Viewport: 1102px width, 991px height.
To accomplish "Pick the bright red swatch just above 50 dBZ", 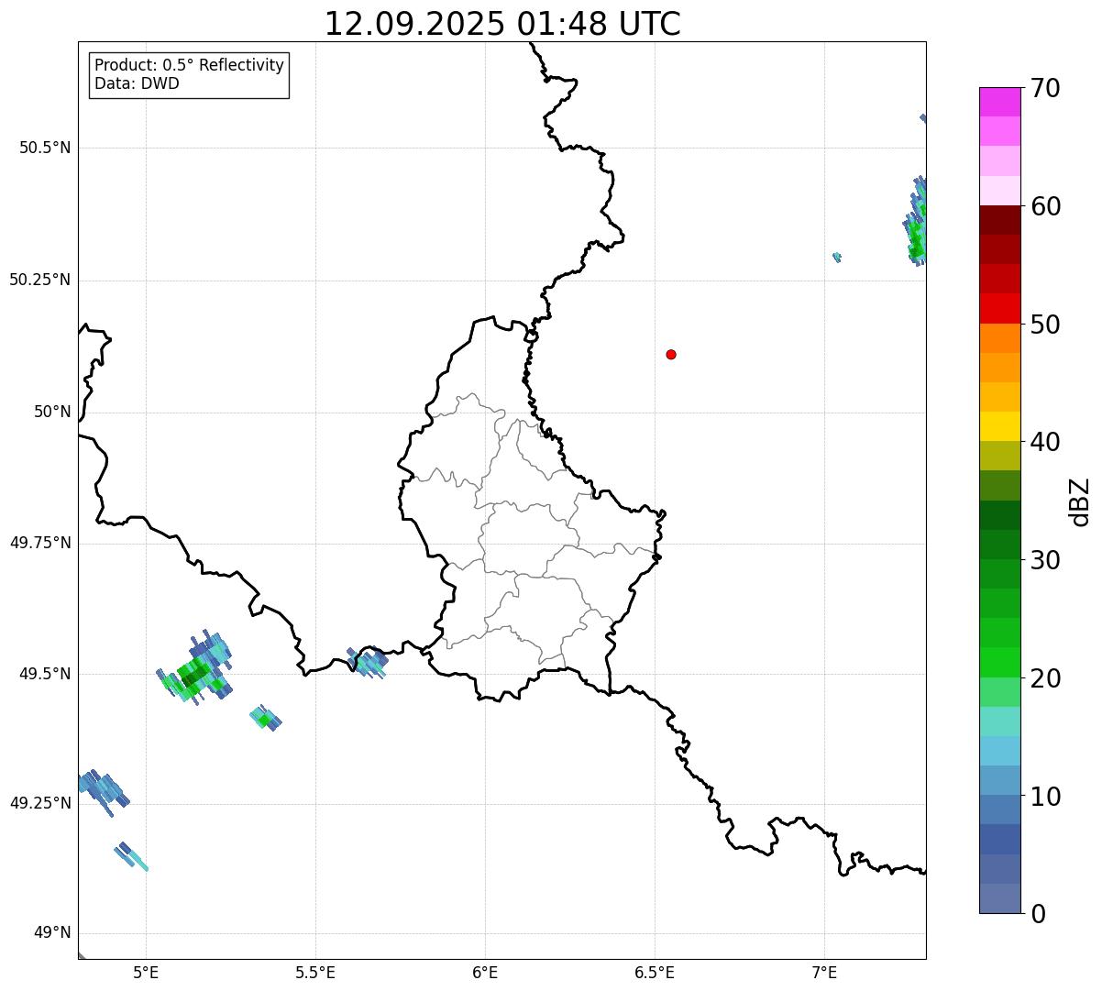I will click(x=999, y=308).
